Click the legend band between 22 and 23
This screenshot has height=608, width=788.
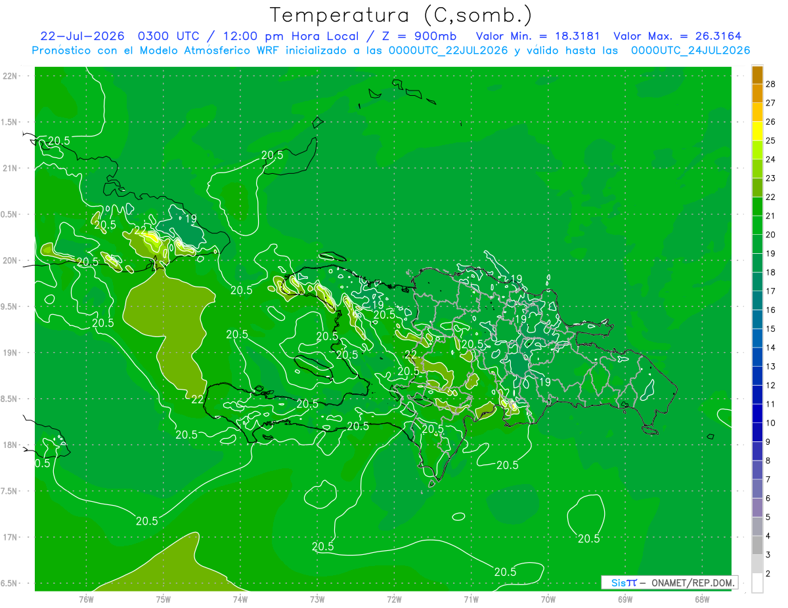click(758, 188)
